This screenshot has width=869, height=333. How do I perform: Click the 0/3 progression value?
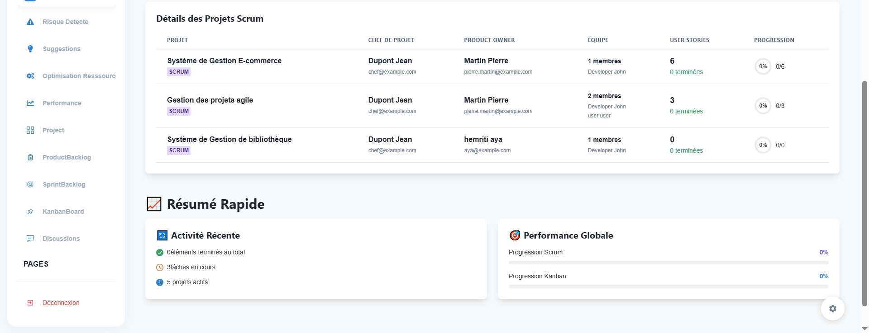point(780,106)
